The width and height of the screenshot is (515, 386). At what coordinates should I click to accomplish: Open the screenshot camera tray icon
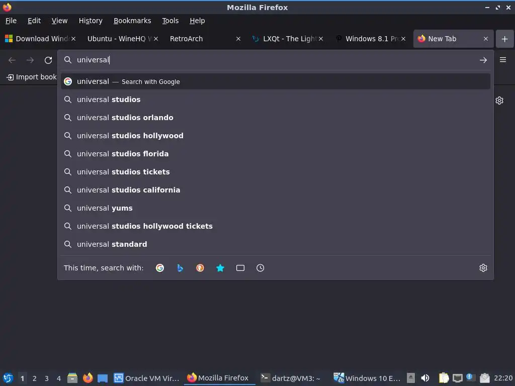[x=485, y=378]
